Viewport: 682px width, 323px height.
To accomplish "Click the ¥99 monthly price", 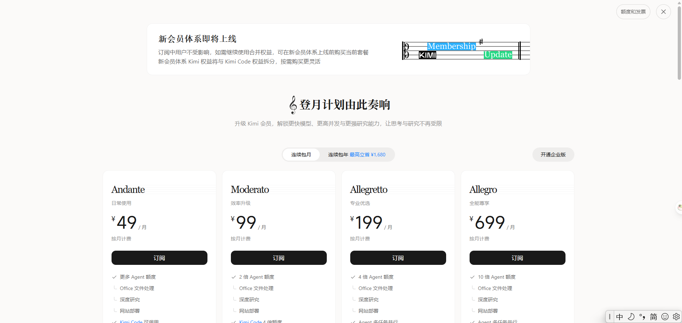I will pyautogui.click(x=248, y=223).
